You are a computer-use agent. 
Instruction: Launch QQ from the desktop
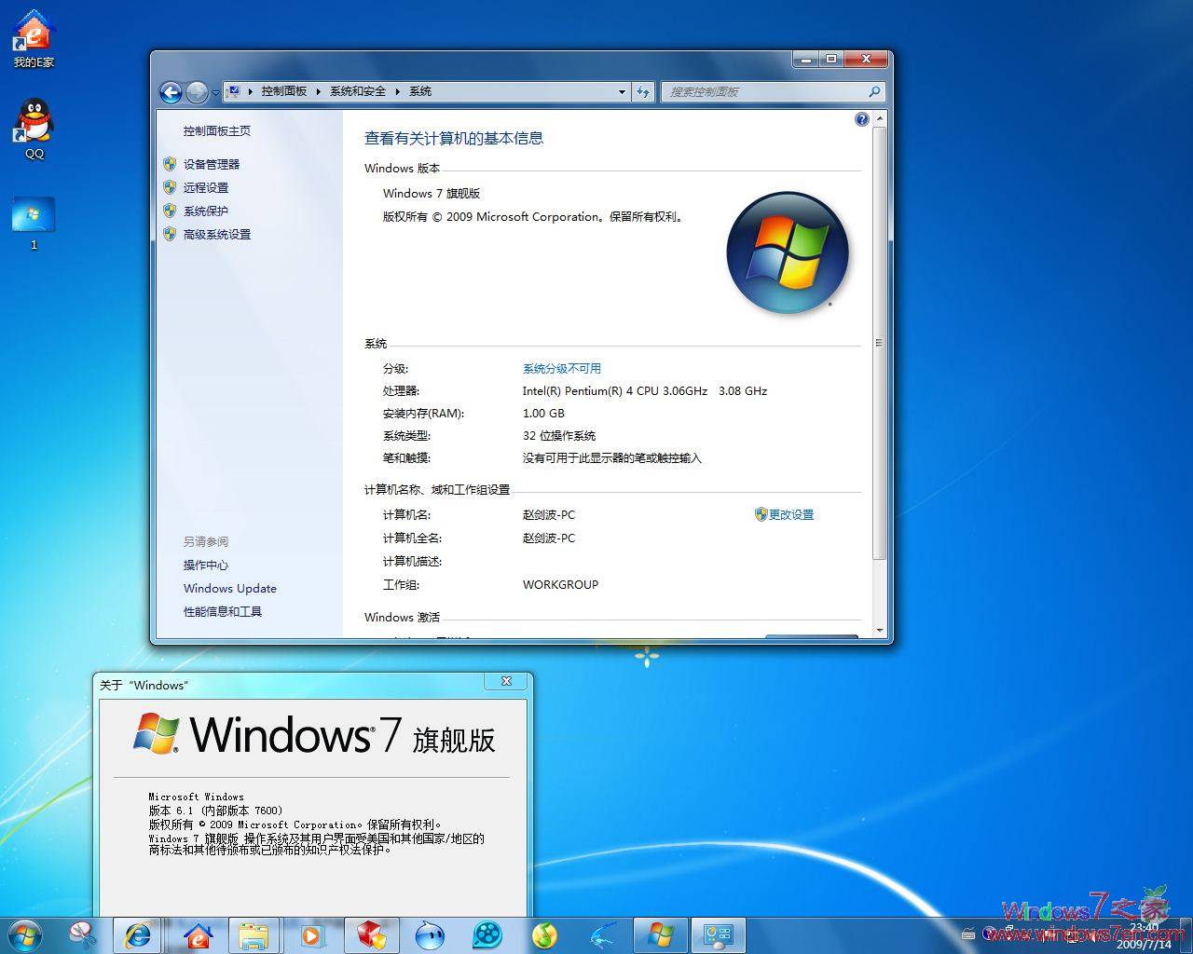pyautogui.click(x=33, y=121)
